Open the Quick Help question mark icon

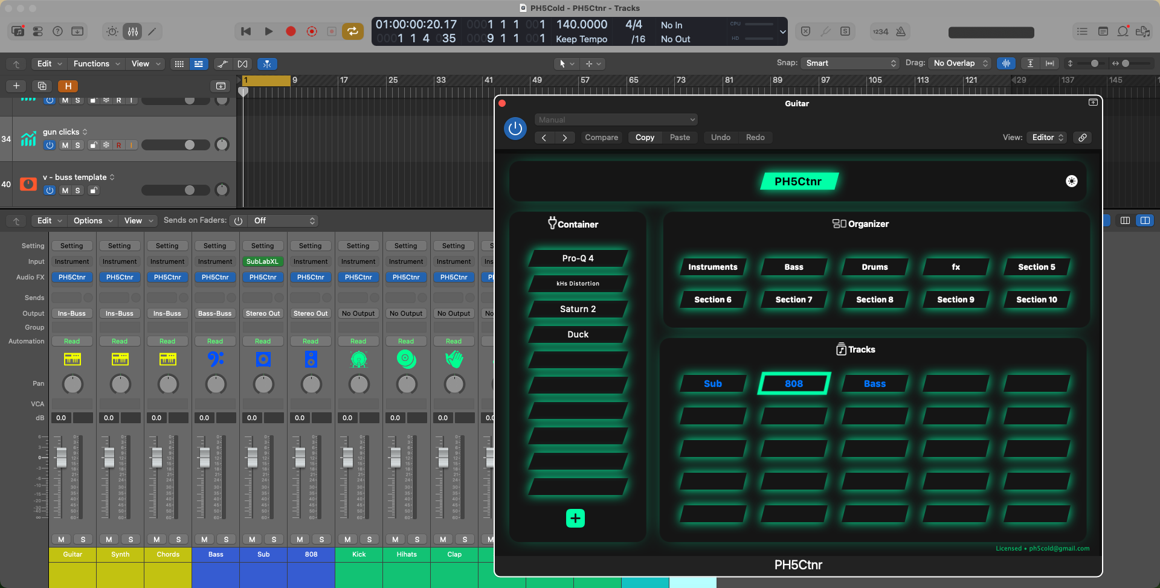[x=57, y=31]
